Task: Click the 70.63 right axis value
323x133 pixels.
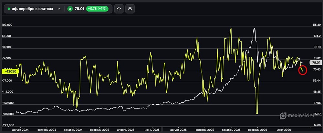Action: click(x=317, y=70)
